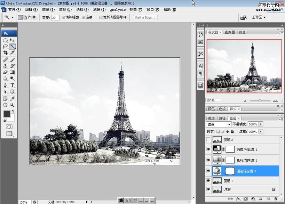
Task: Select the Eraser tool
Action: pyautogui.click(x=5, y=72)
